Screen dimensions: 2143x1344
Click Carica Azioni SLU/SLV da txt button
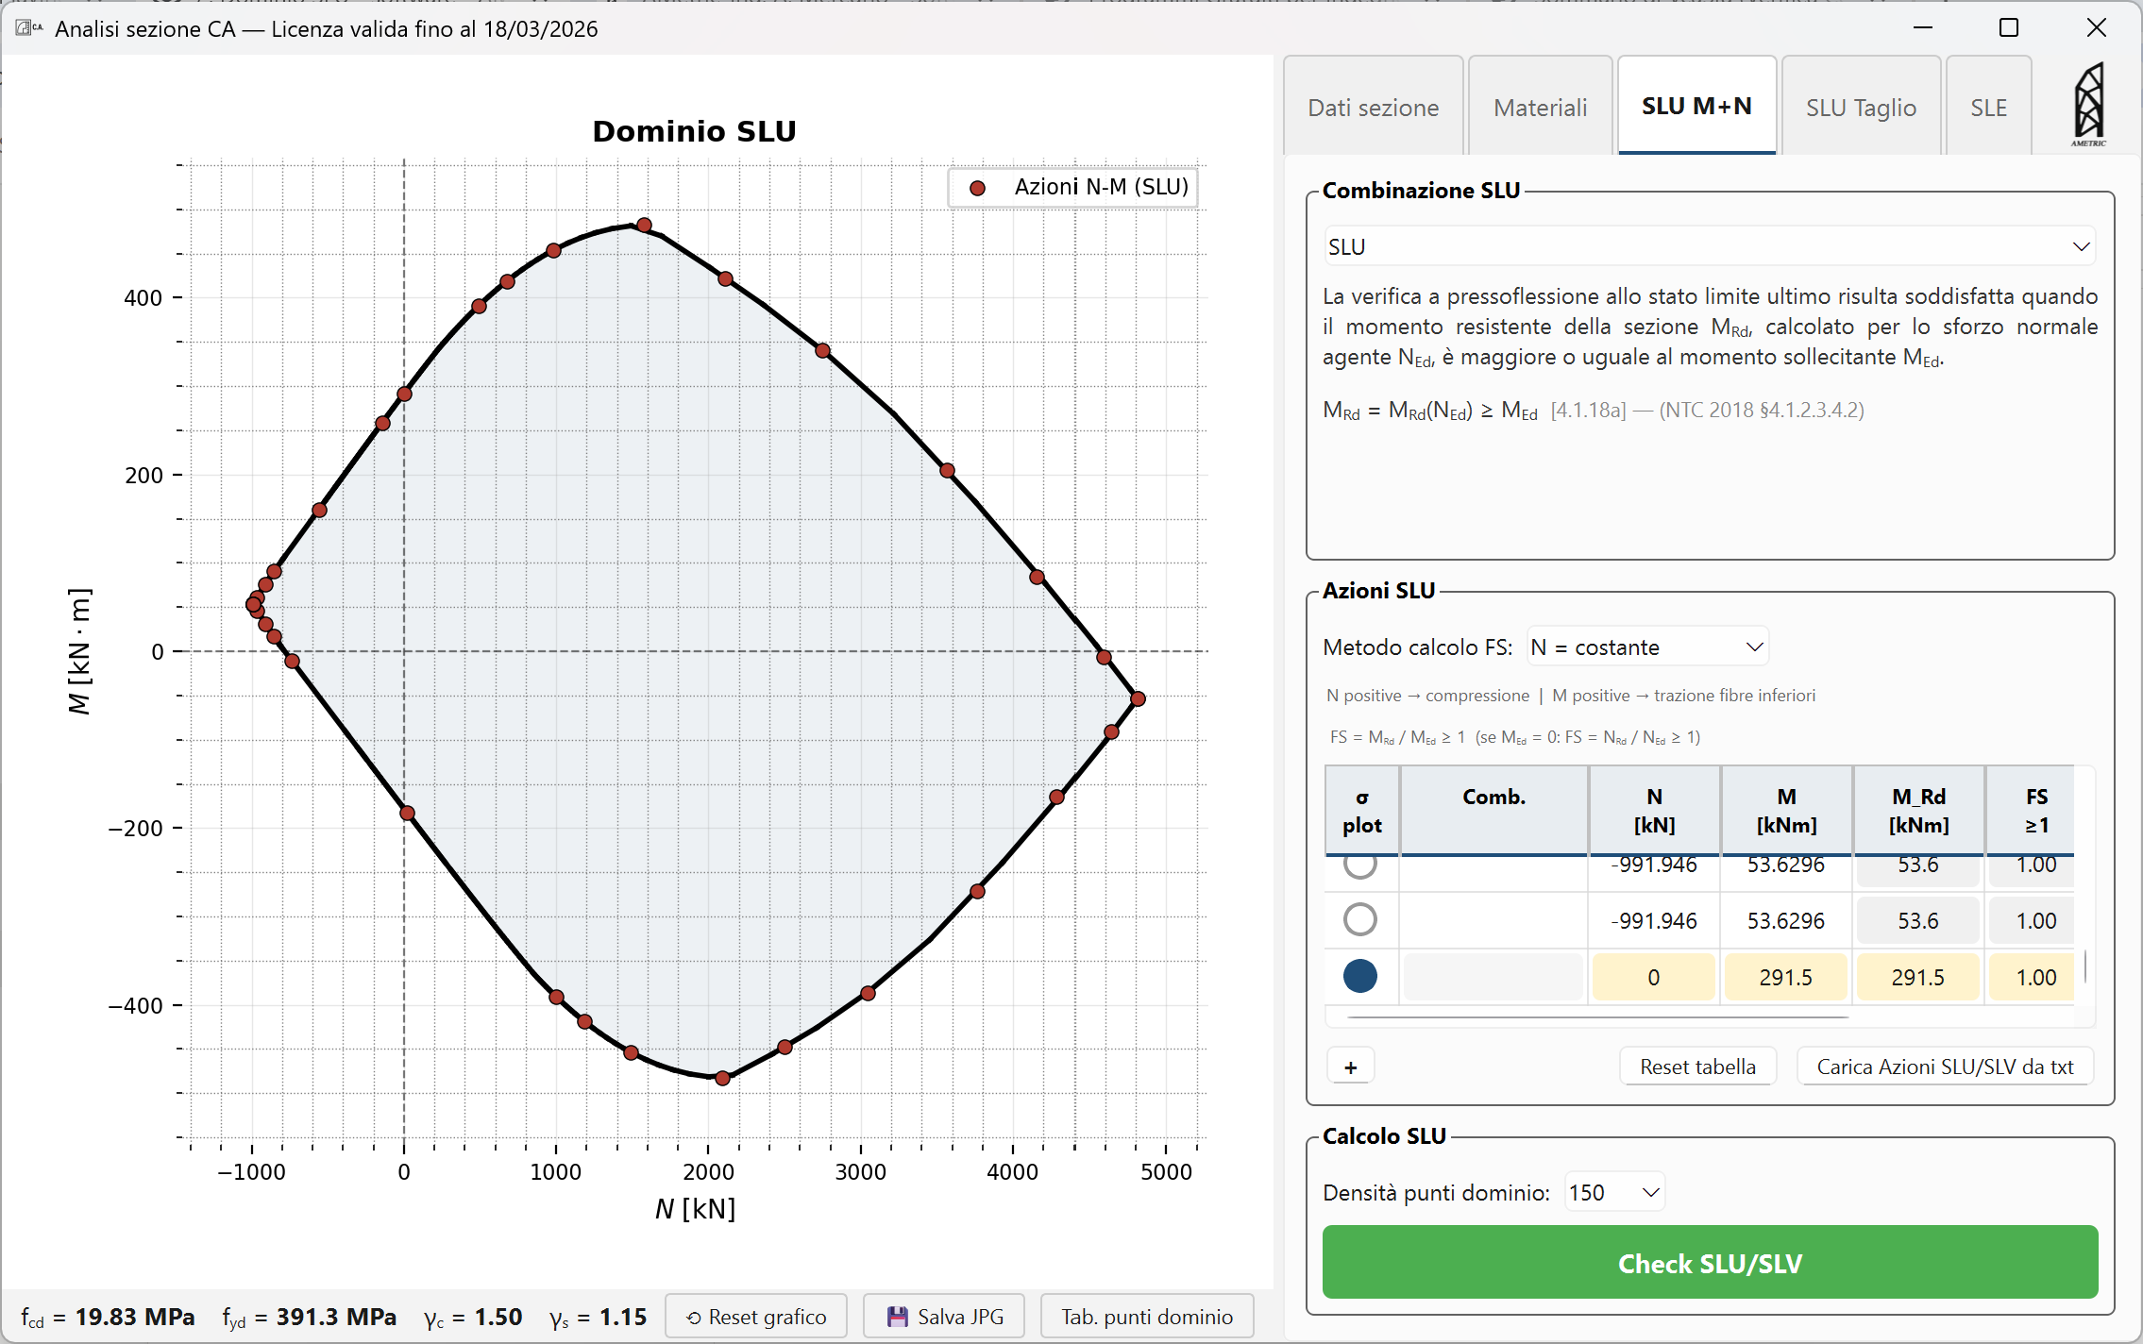pyautogui.click(x=1944, y=1067)
